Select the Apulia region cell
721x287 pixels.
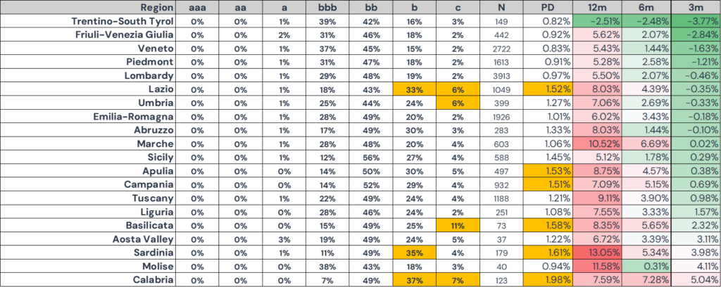88,171
